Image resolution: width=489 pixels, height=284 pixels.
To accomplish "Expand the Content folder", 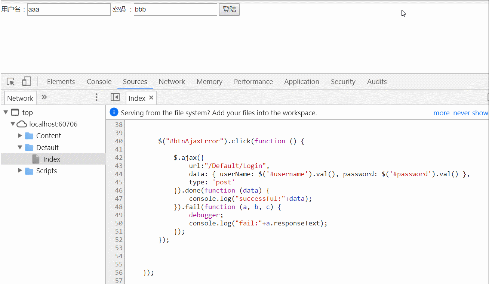I will 20,135.
